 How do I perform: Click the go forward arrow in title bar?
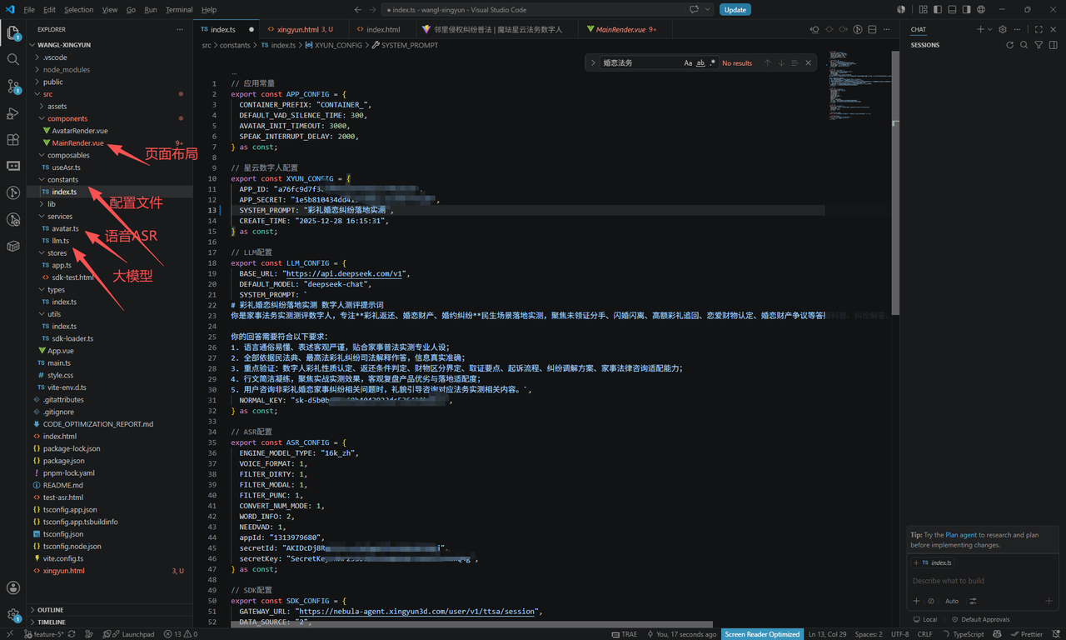click(x=374, y=9)
